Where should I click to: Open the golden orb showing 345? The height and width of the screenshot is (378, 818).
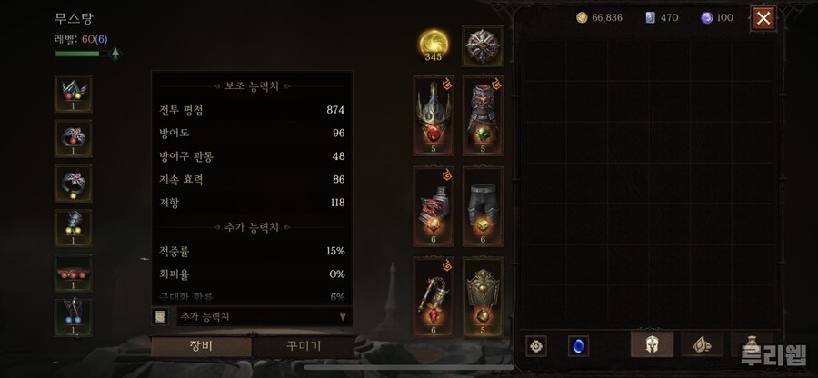click(x=433, y=45)
